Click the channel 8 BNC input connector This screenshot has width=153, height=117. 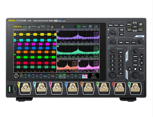136,87
